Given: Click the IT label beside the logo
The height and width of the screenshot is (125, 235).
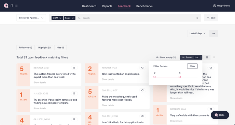Looking at the screenshot, I should (12, 6).
